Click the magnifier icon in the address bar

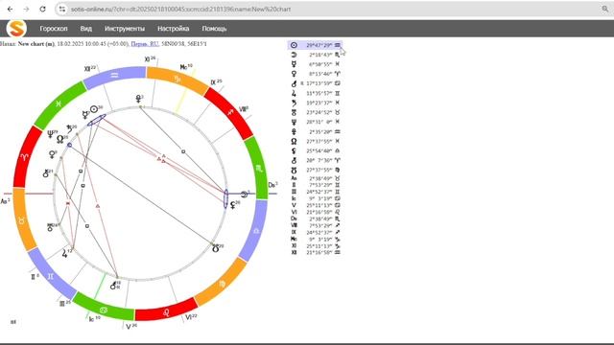605,9
